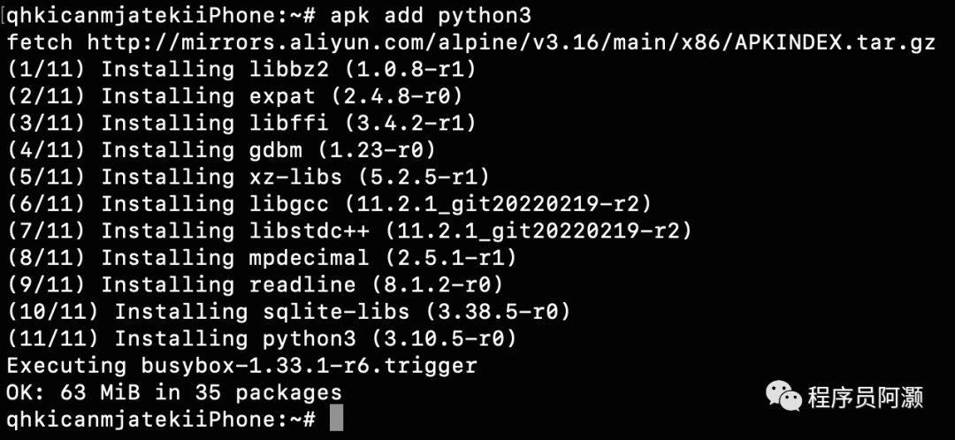Image resolution: width=955 pixels, height=440 pixels.
Task: Click the 'Installing gdbm (1.23-r0)' line
Action: tap(221, 149)
